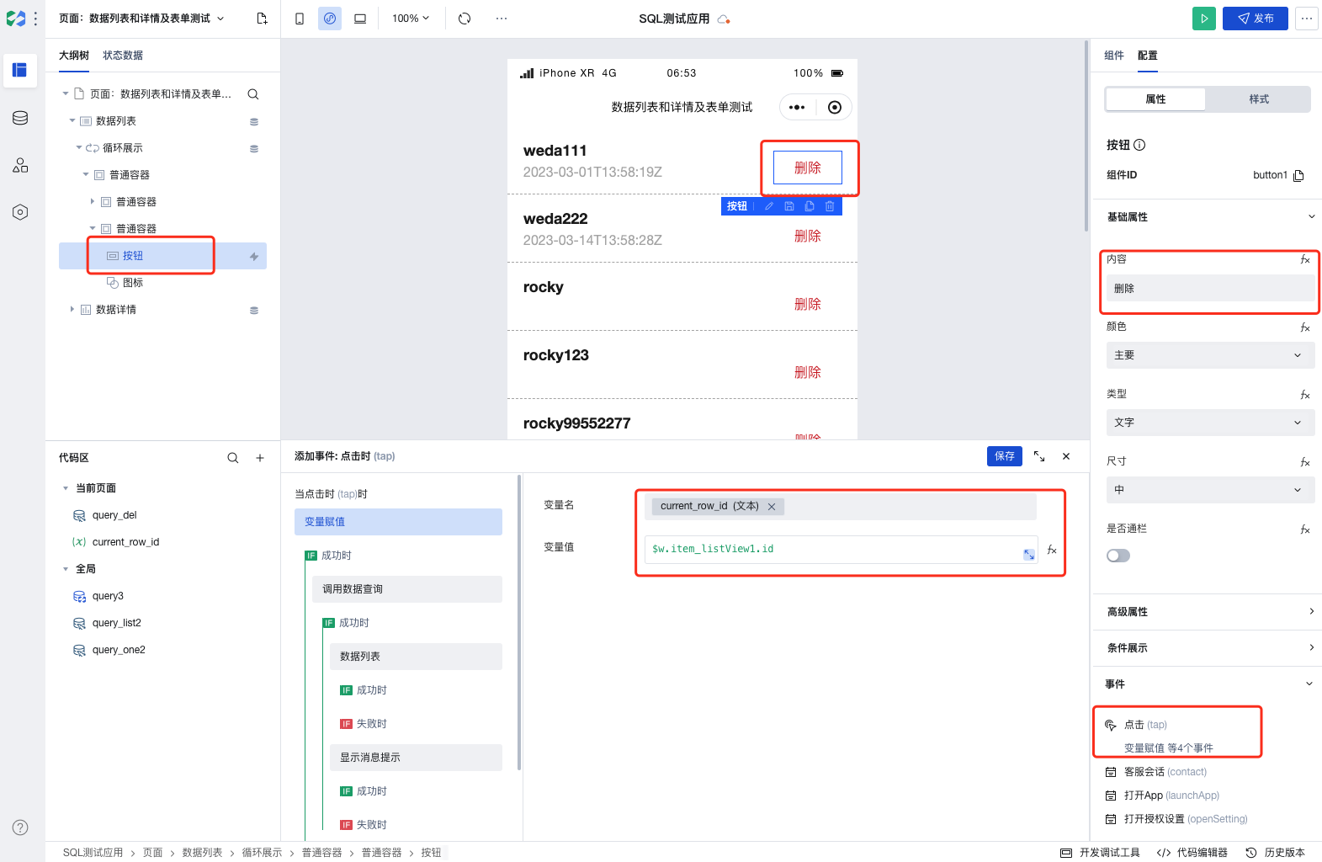Screen dimensions: 1322x862
Task: Remove current_row_id tag from variable name
Action: (772, 507)
